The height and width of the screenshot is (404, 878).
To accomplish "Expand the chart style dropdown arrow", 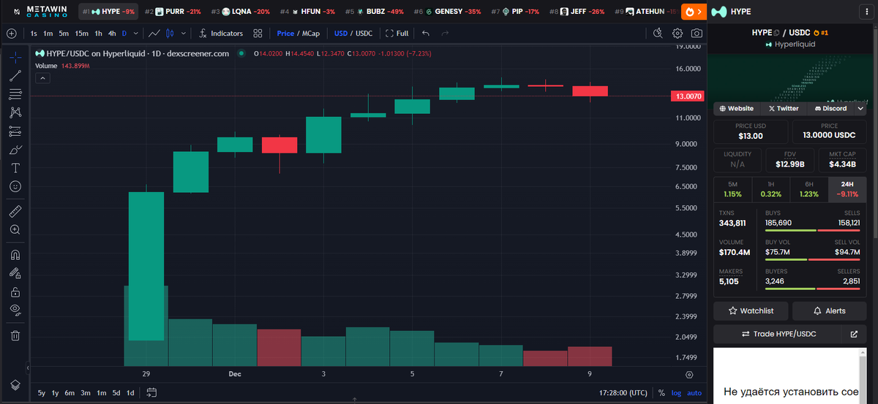I will pos(183,33).
